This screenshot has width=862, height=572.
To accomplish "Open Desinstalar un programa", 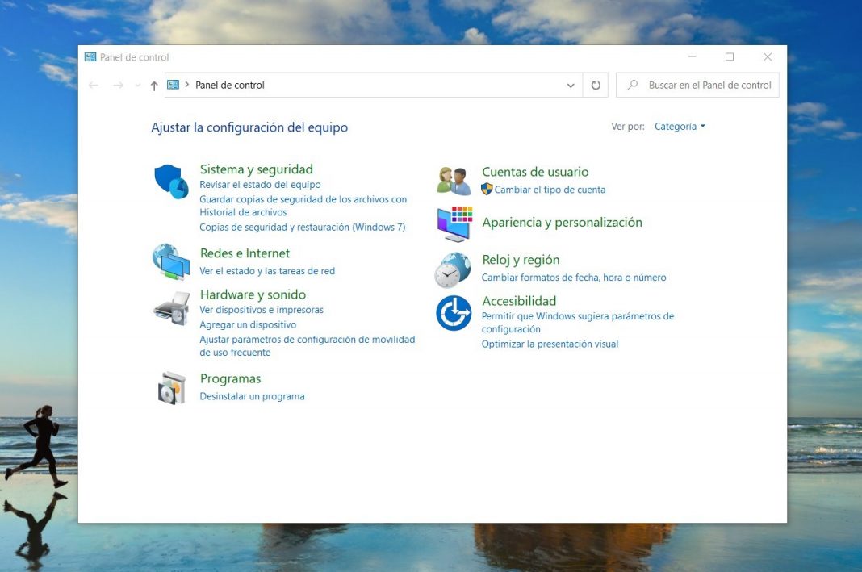I will coord(253,396).
